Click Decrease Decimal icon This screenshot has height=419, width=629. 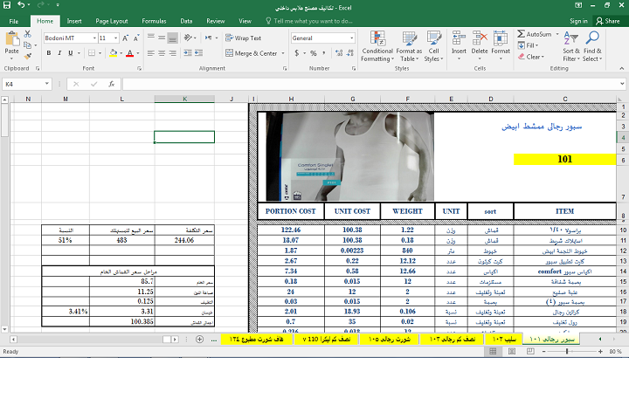(349, 53)
